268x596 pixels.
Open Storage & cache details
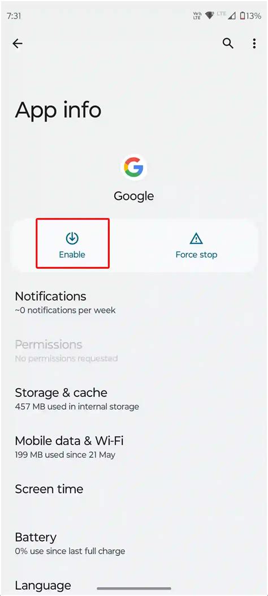point(134,398)
